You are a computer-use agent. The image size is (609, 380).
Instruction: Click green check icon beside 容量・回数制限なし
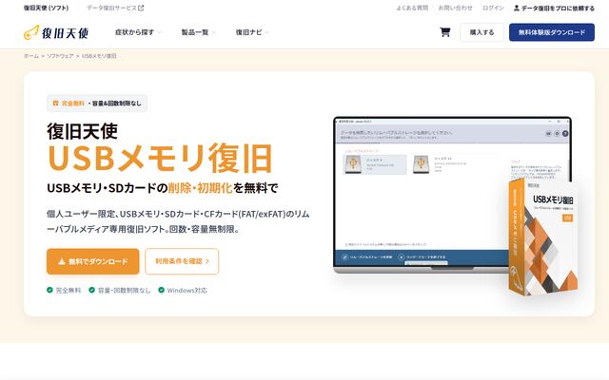[91, 290]
